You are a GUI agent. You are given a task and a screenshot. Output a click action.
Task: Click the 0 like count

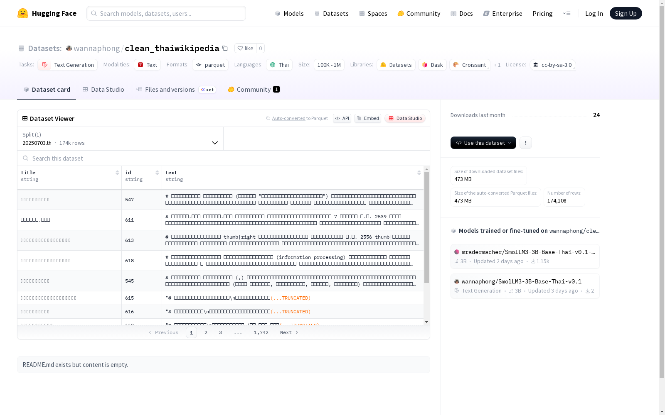[x=261, y=48]
